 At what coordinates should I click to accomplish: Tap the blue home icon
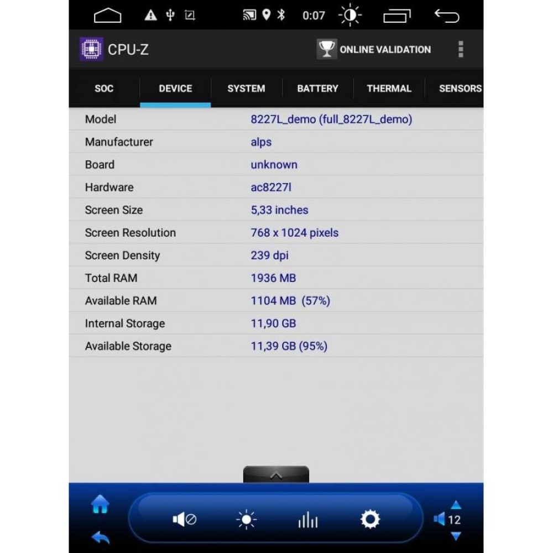101,504
